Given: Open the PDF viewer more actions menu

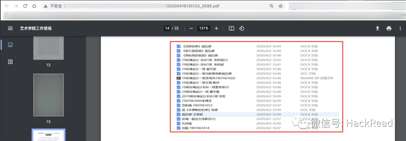Looking at the screenshot, I should coord(400,28).
